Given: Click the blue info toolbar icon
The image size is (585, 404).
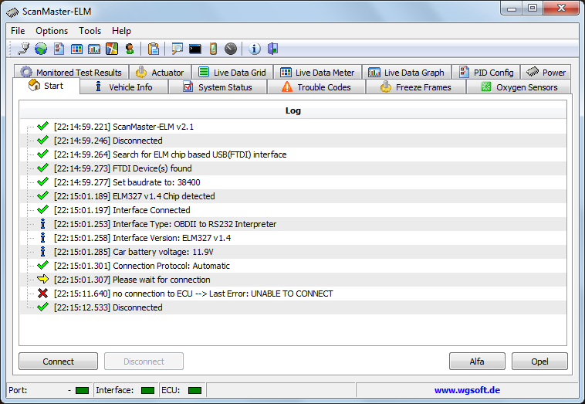Looking at the screenshot, I should (255, 49).
